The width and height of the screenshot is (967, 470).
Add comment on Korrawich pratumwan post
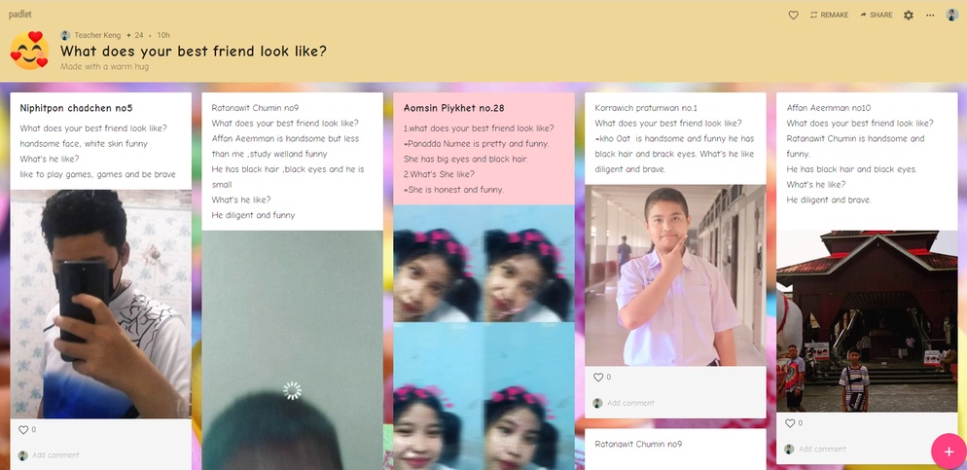click(630, 403)
